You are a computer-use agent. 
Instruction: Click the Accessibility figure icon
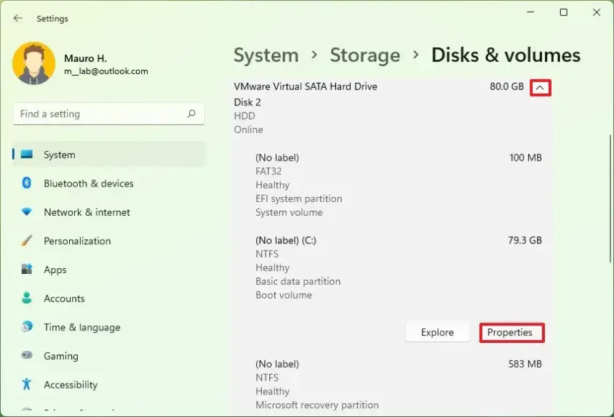[27, 384]
